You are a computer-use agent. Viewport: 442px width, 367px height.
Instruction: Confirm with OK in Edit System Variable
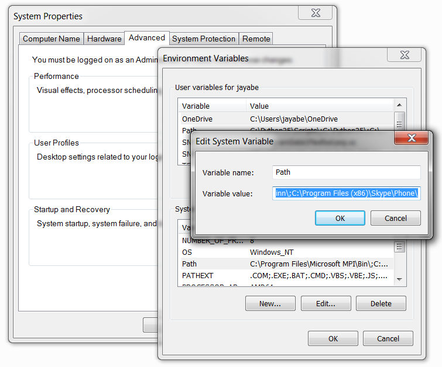[340, 218]
